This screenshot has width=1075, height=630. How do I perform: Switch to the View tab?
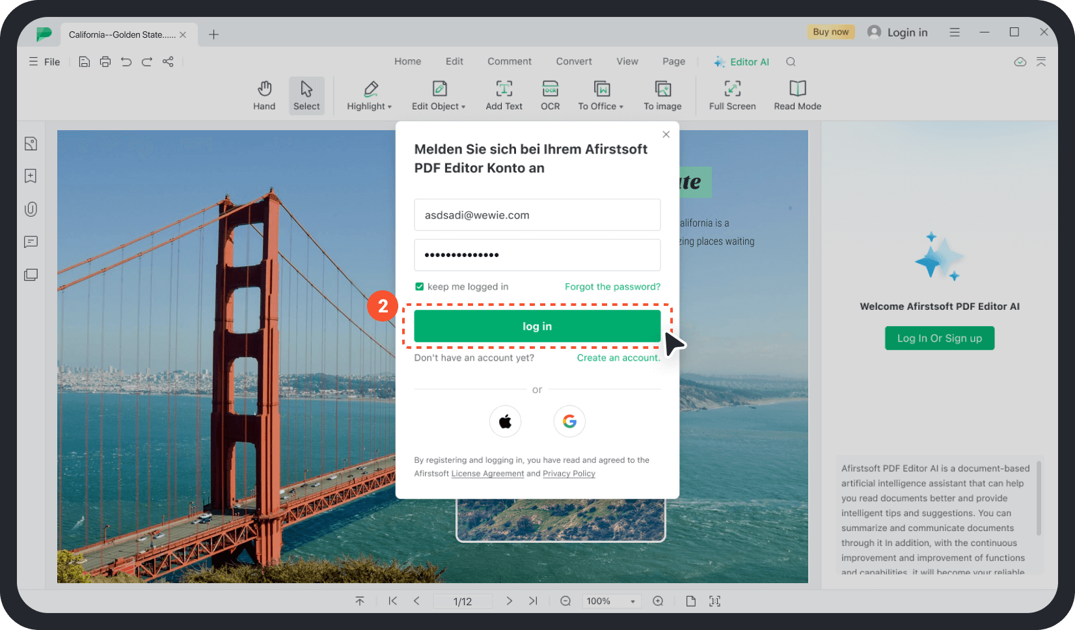(x=627, y=61)
